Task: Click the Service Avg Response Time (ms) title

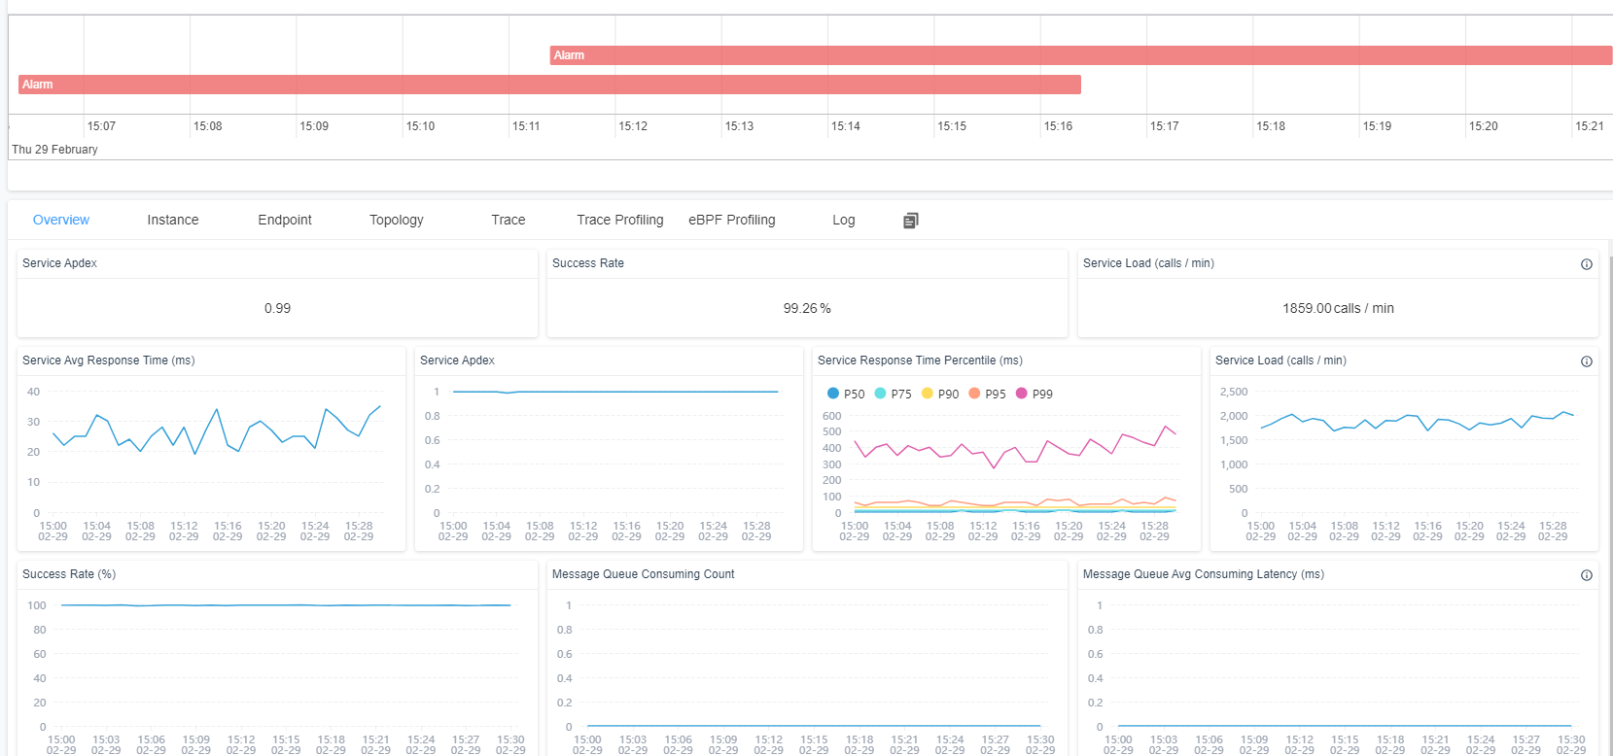Action: (109, 361)
